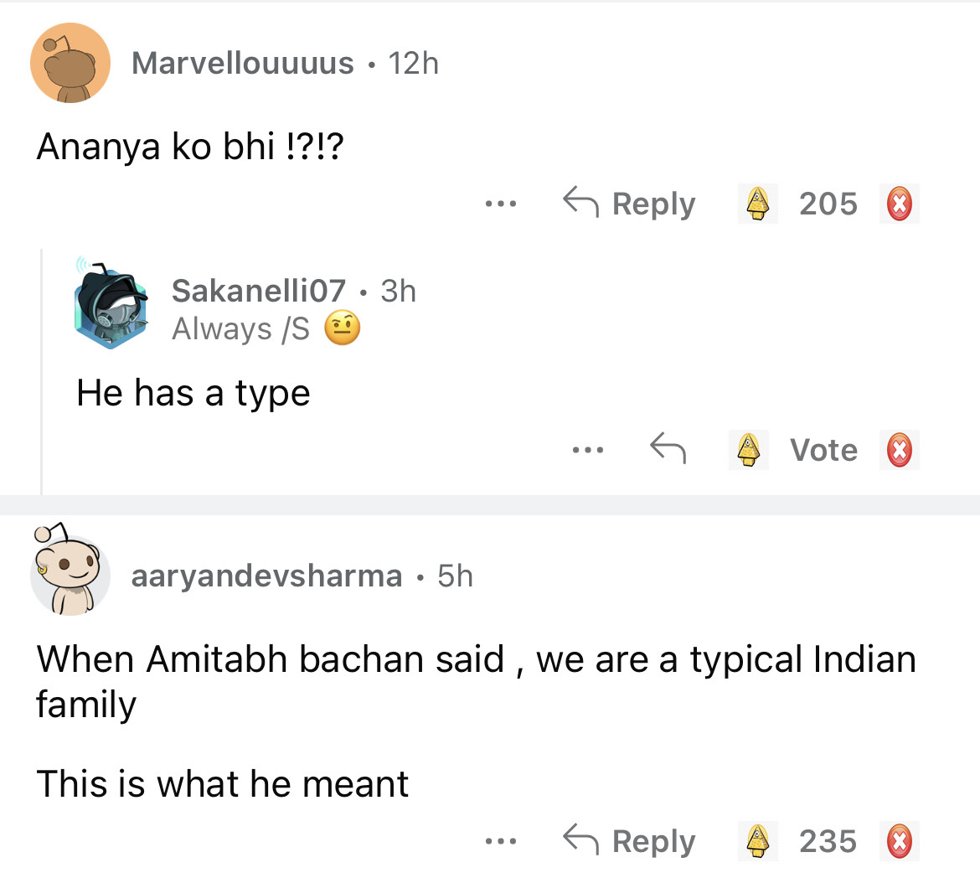
Task: Reply to aaryandevsharma's comment
Action: point(629,841)
